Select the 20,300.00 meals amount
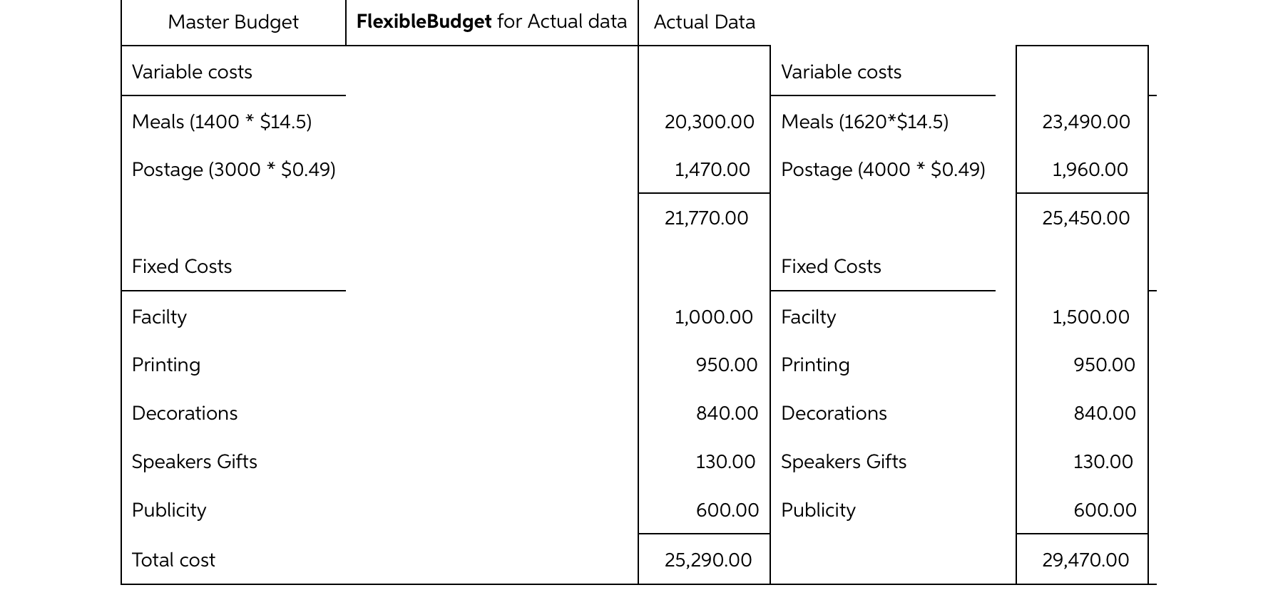This screenshot has width=1278, height=590. 710,122
